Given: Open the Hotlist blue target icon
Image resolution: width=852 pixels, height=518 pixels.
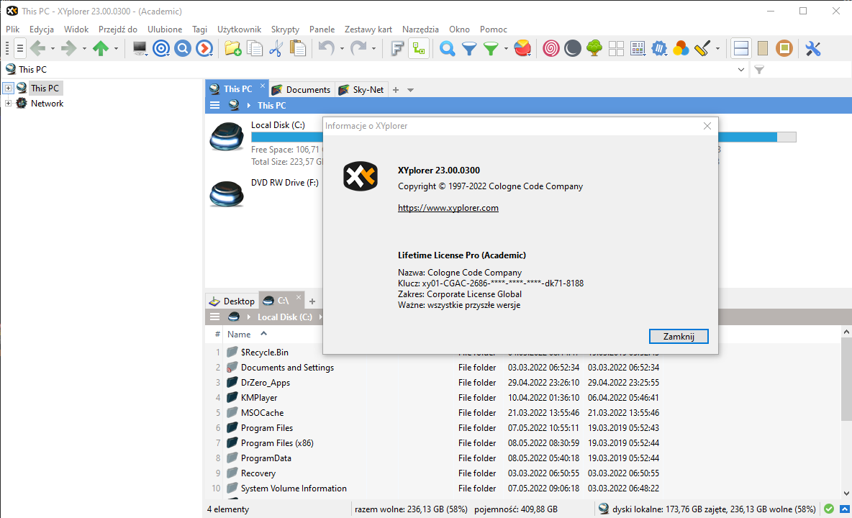Looking at the screenshot, I should point(161,49).
